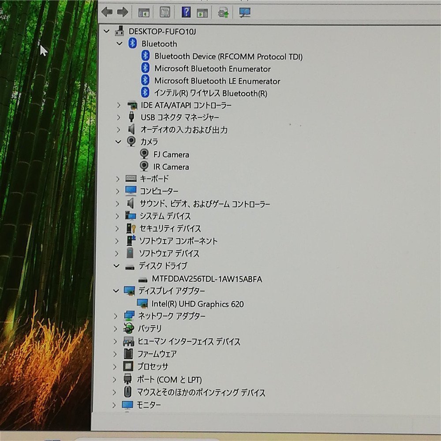
Task: Select the ソフトウェア デバイス row
Action: tap(169, 254)
